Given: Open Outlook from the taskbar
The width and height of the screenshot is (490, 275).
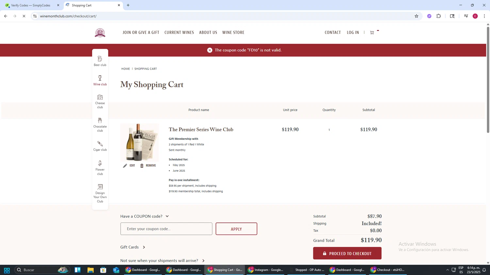Looking at the screenshot, I should click(116, 270).
